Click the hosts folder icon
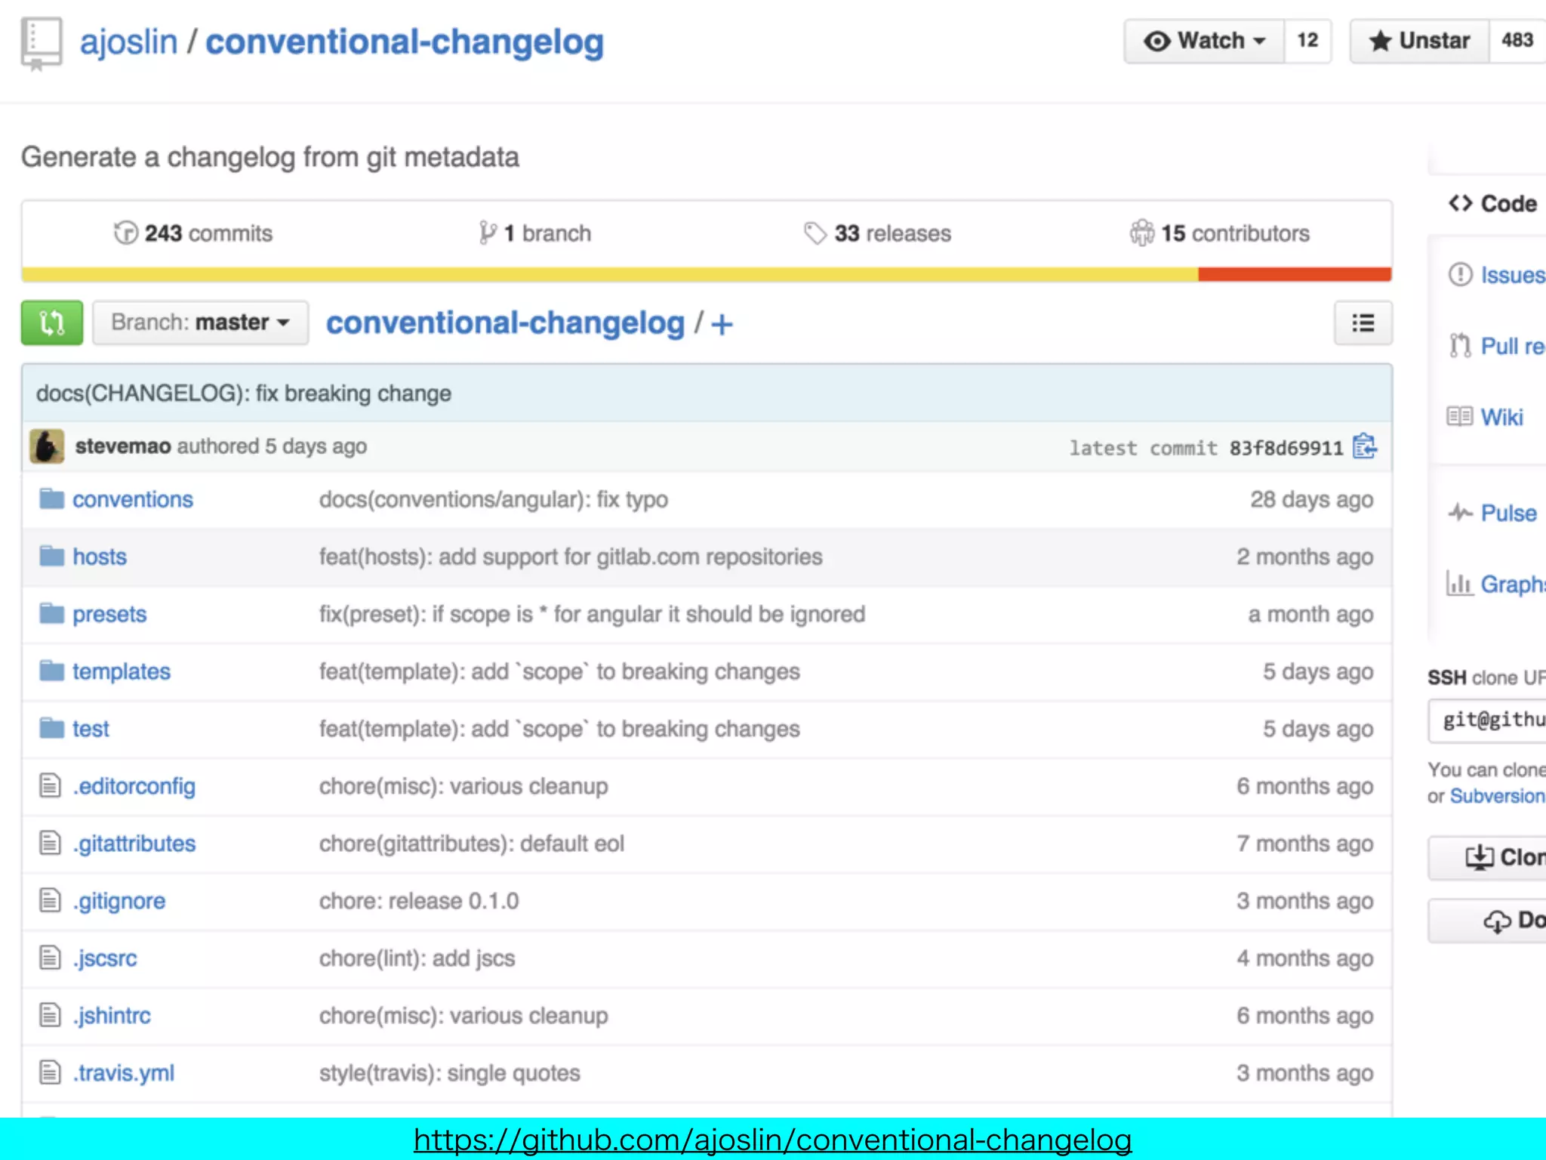Screen dimensions: 1546x1160 pos(51,556)
